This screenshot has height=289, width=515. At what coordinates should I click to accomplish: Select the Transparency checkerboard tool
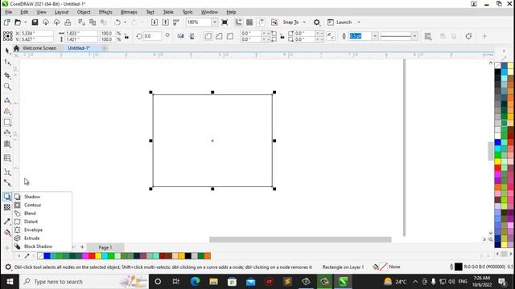coord(7,207)
